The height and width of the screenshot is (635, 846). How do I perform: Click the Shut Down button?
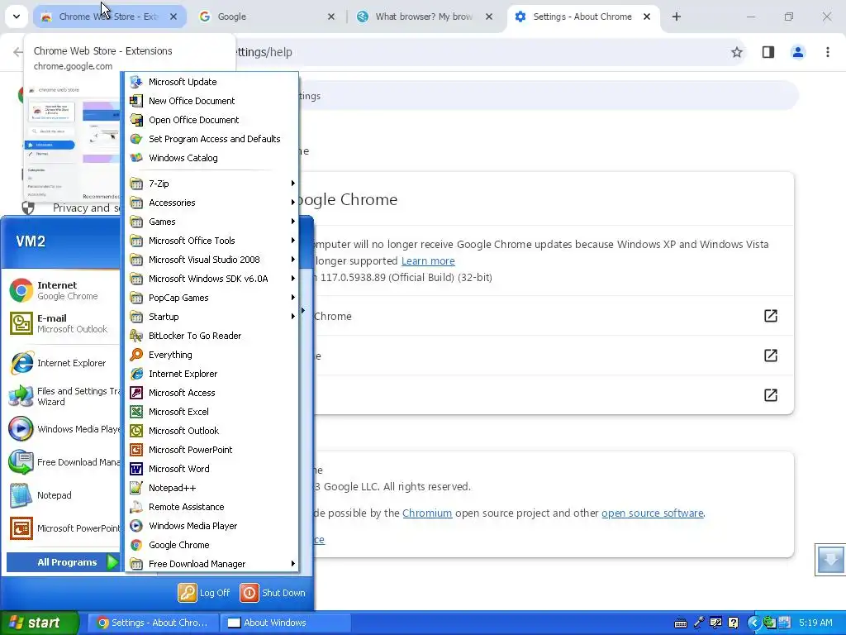click(x=273, y=592)
